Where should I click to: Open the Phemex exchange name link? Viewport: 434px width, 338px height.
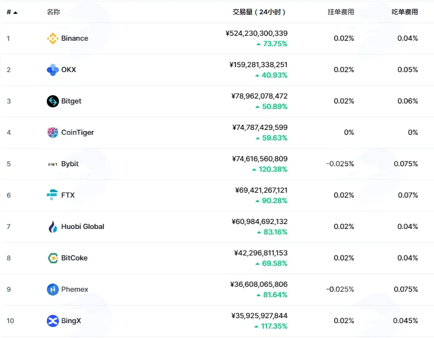coord(75,290)
